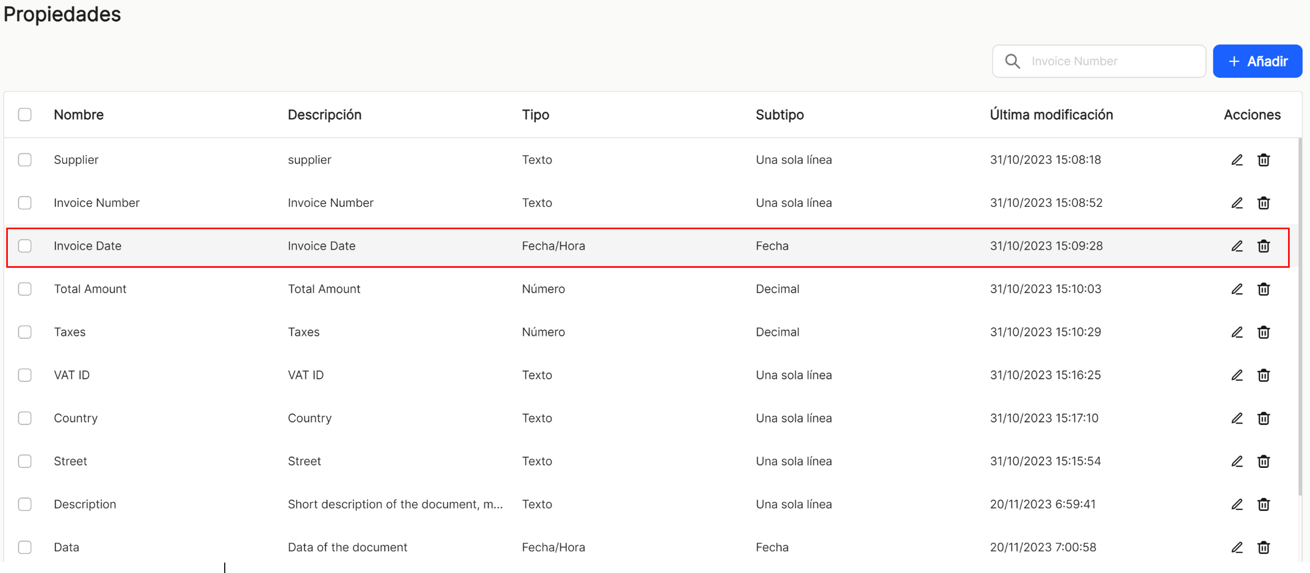Screen dimensions: 1310x573
Task: Select the Taxes name cell
Action: tap(70, 332)
